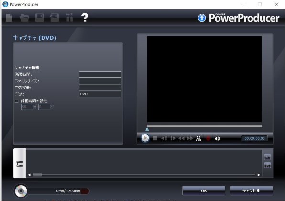Step back one frame

pos(164,139)
